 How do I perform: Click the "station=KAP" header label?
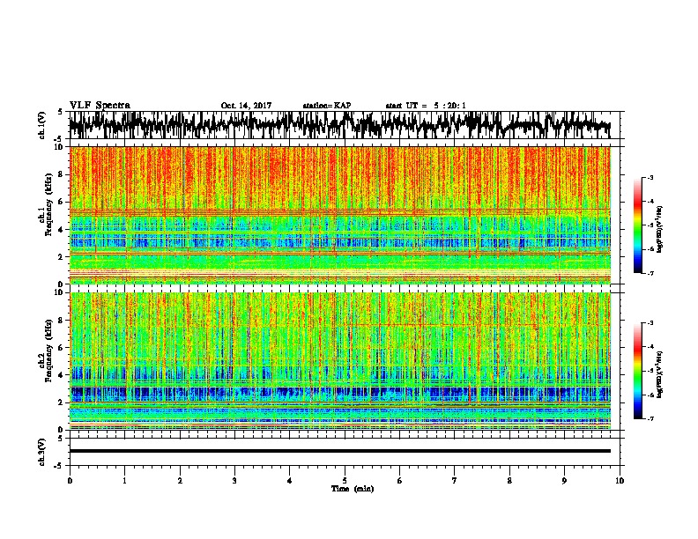[327, 106]
